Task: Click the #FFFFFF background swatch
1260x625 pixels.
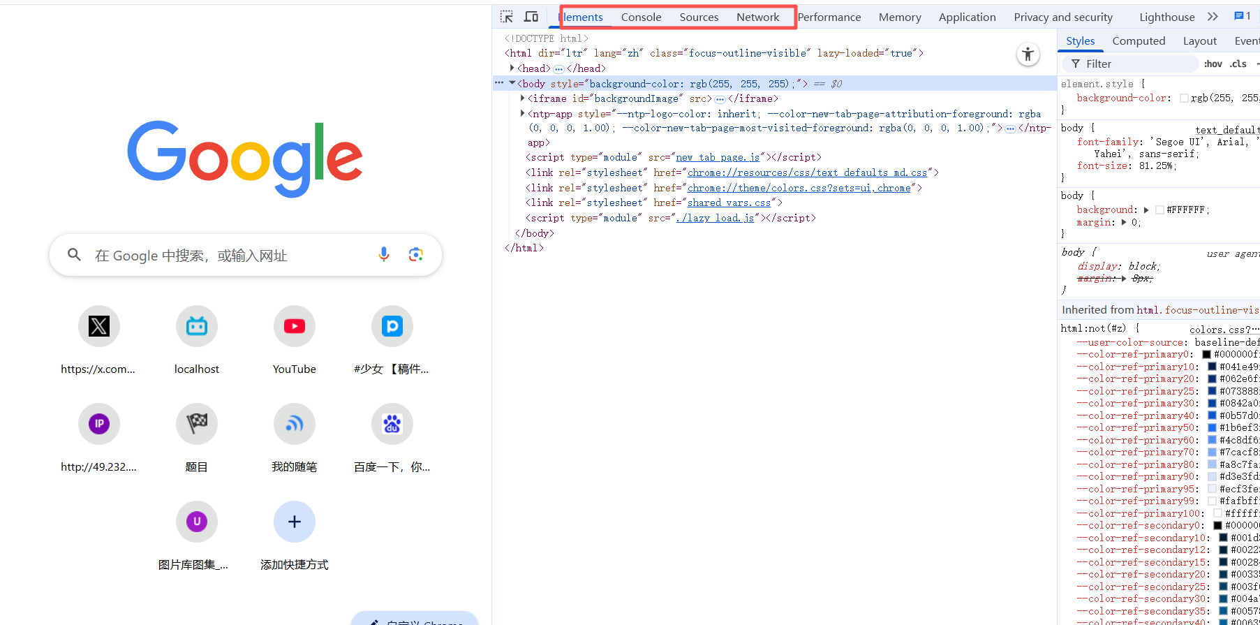Action: coord(1159,209)
